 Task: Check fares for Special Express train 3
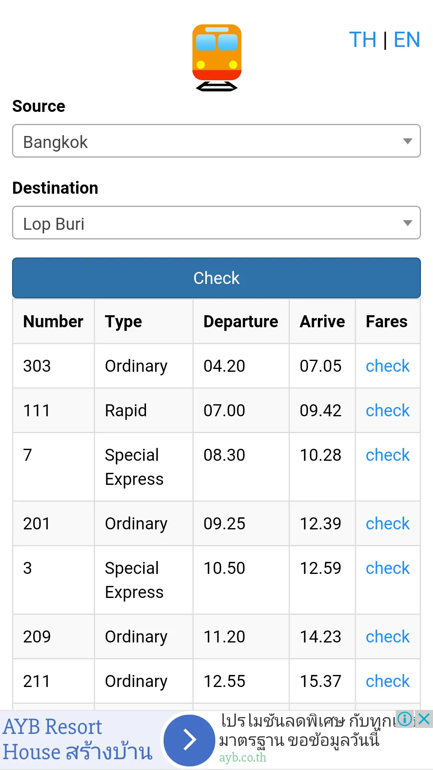click(388, 568)
